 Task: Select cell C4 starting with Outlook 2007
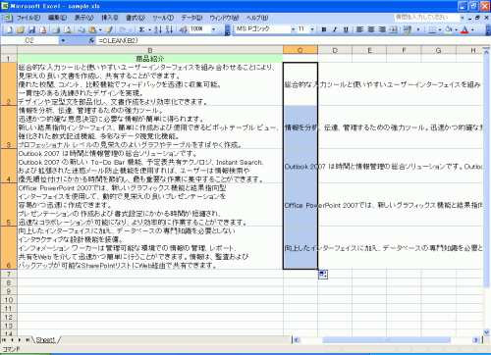pyautogui.click(x=300, y=166)
